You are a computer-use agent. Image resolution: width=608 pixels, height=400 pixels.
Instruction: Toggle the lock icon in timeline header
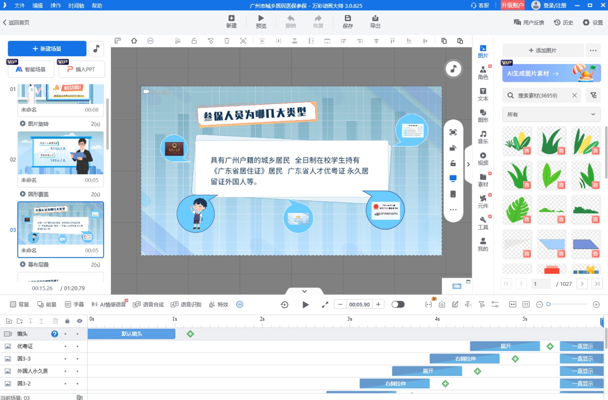(x=67, y=321)
